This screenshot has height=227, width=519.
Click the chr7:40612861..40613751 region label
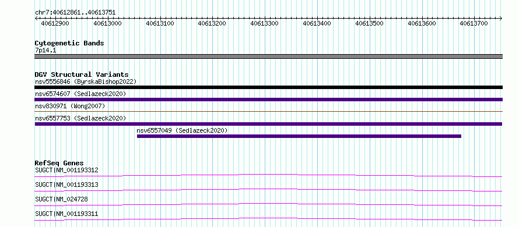[x=75, y=13]
